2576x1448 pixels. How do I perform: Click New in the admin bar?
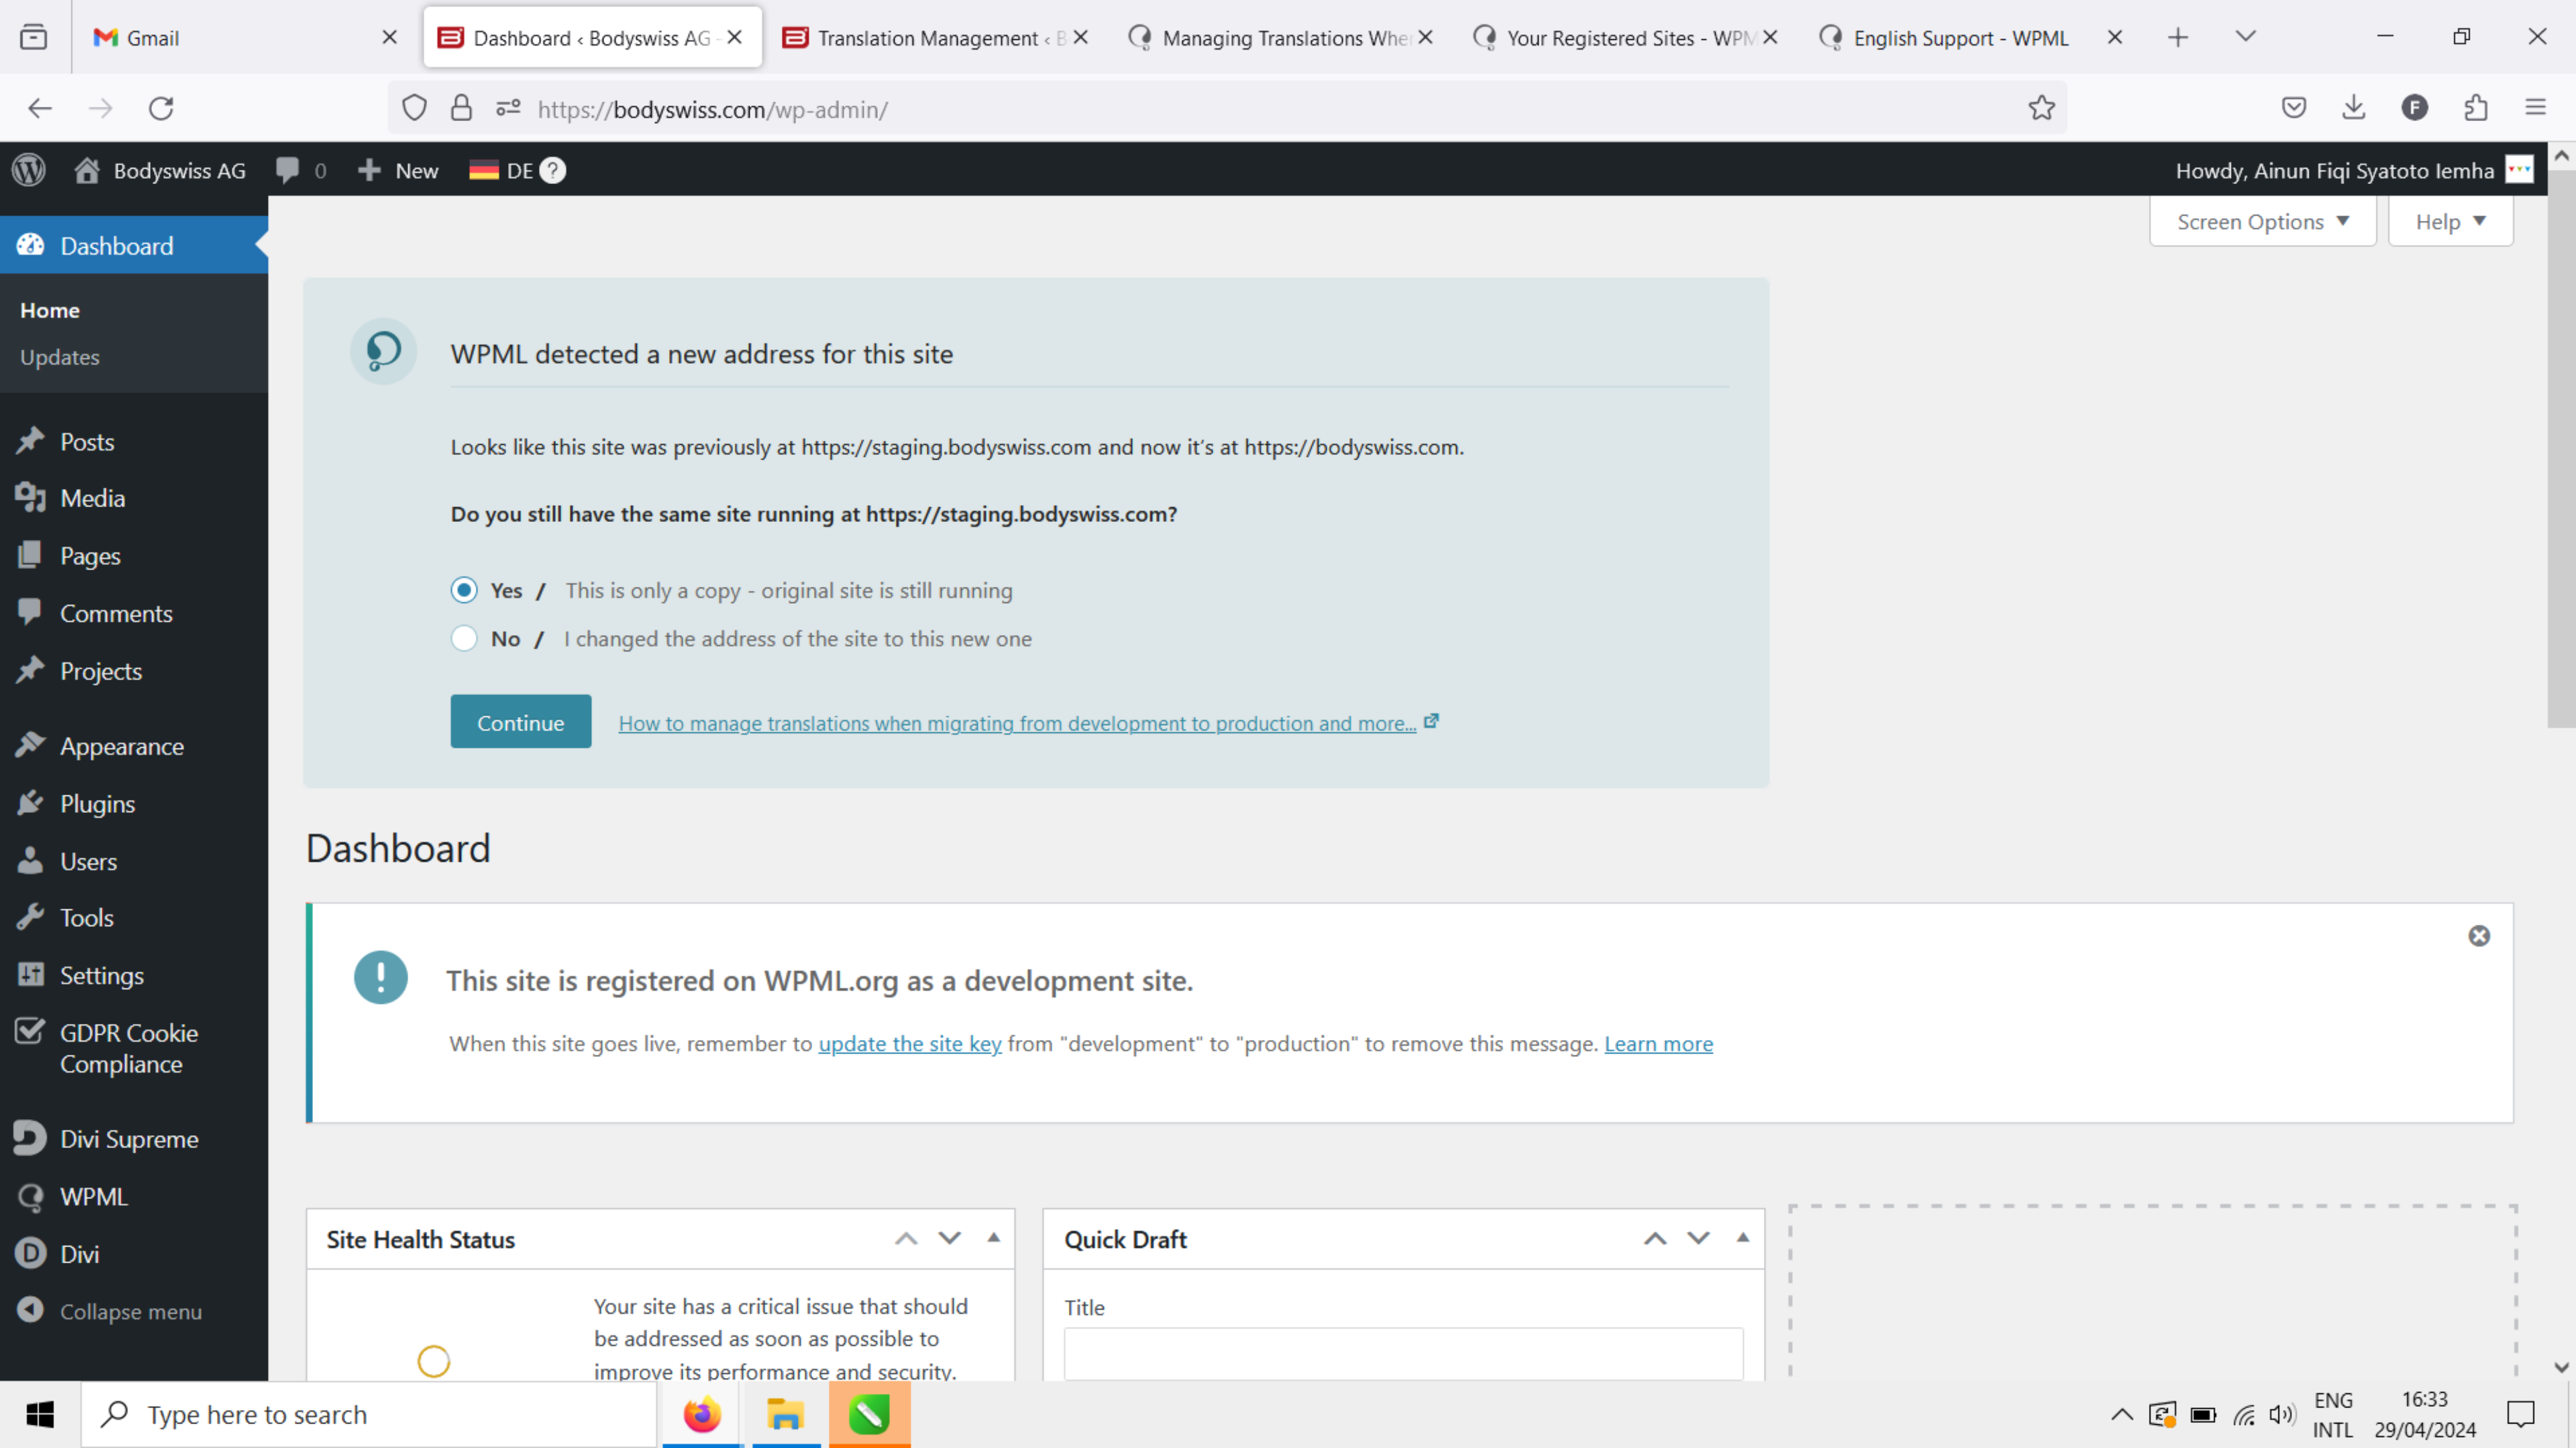398,170
